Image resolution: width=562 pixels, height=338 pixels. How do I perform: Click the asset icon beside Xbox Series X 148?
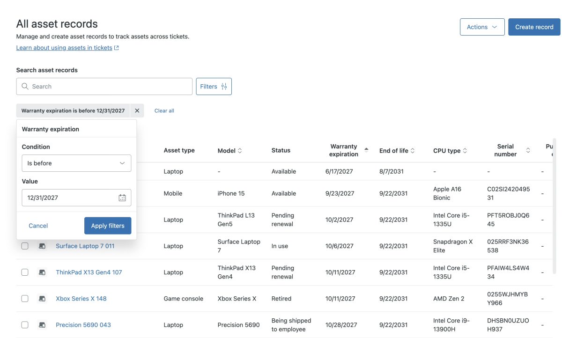(42, 299)
